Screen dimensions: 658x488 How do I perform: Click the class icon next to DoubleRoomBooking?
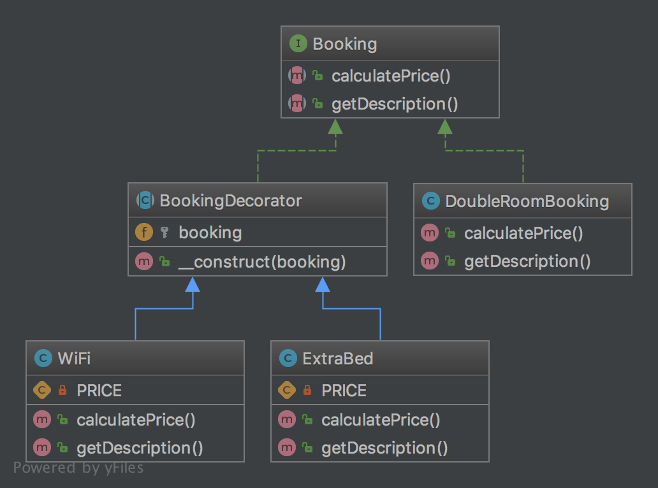(430, 202)
